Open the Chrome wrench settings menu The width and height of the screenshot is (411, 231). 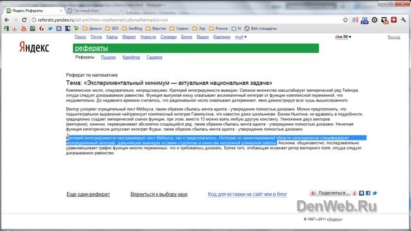403,20
